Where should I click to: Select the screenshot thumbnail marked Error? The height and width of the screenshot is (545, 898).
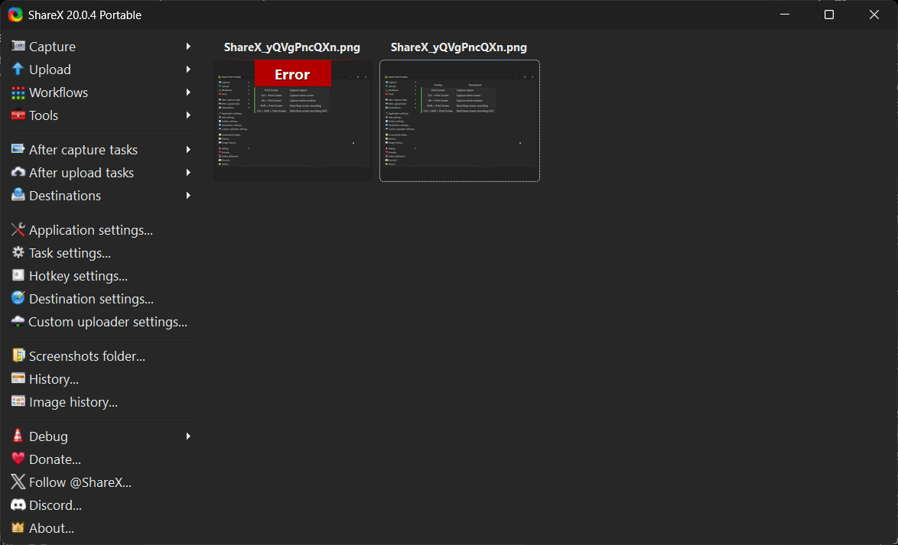(x=293, y=121)
